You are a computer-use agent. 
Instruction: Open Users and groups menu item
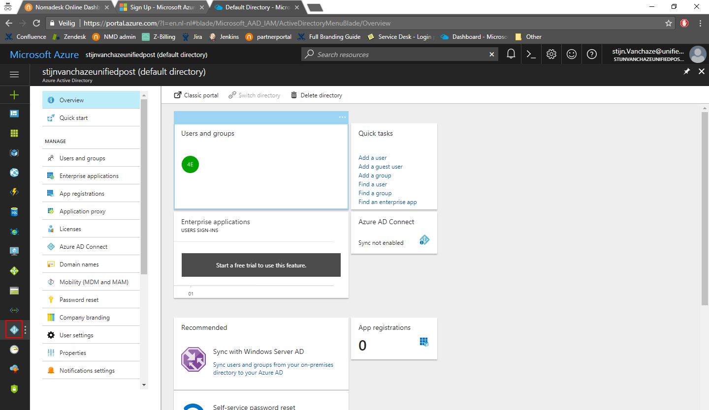91,158
